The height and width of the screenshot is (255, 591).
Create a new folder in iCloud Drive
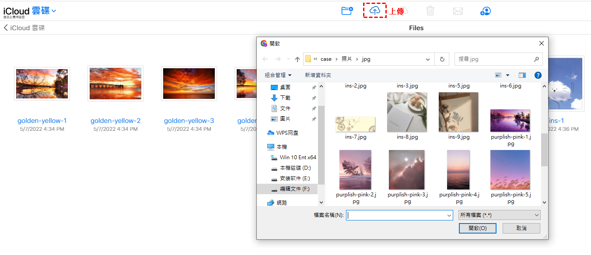coord(347,11)
